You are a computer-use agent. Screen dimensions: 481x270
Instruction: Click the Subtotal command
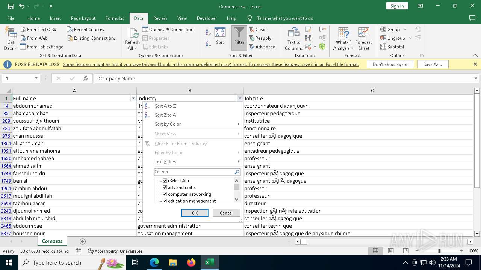[392, 46]
